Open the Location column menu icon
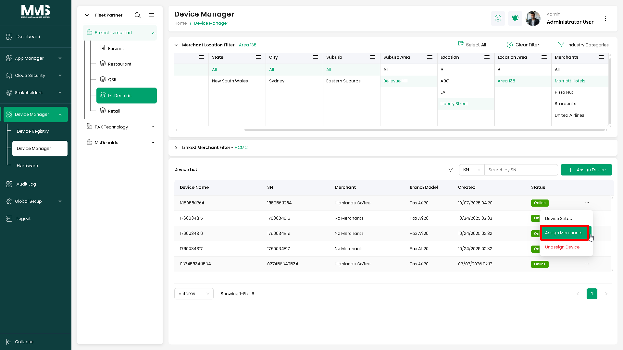The width and height of the screenshot is (623, 350). [487, 57]
